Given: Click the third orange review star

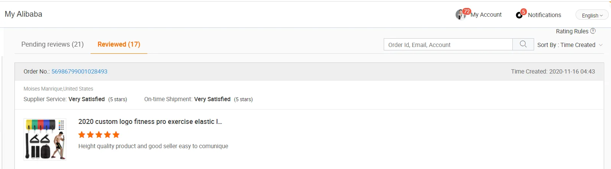Looking at the screenshot, I should coord(99,135).
